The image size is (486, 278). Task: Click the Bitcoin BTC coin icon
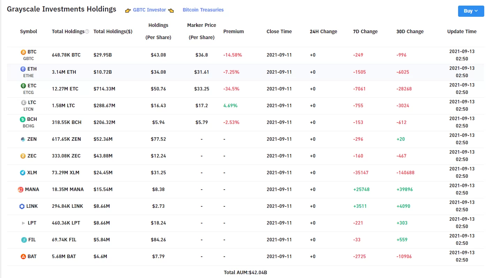[x=23, y=52]
